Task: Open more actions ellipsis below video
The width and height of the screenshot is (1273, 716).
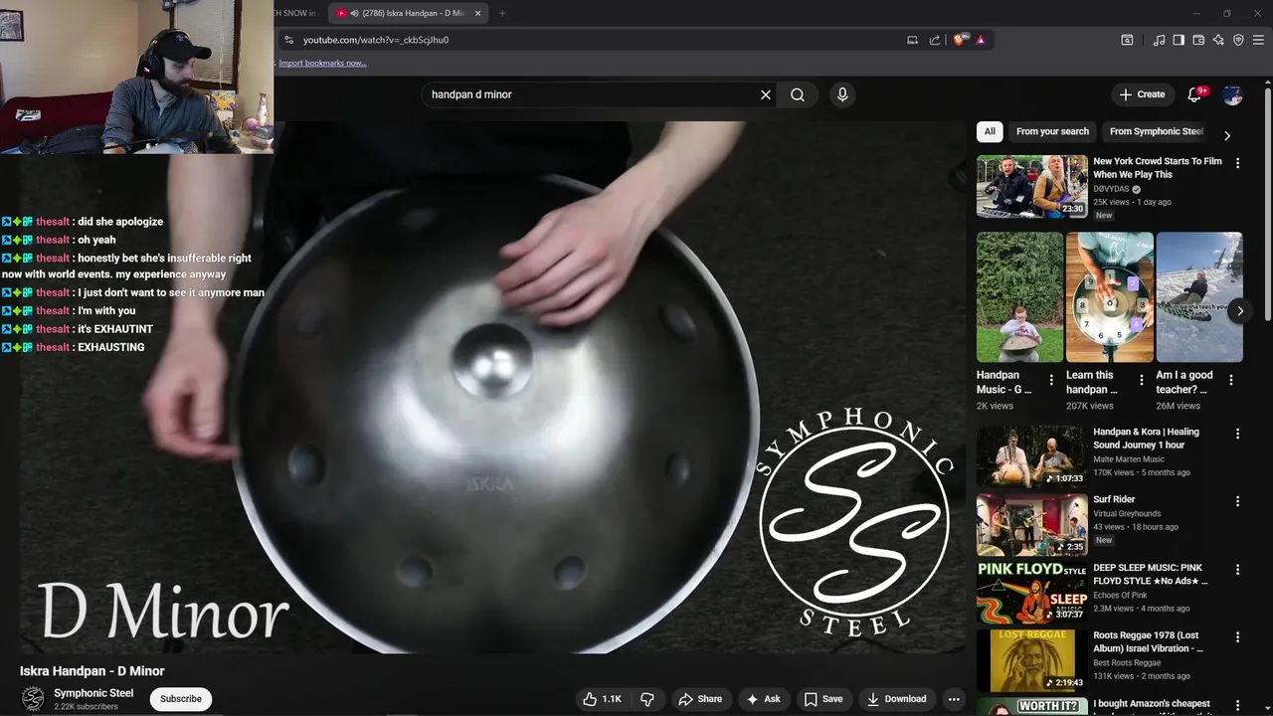Action: (x=953, y=699)
